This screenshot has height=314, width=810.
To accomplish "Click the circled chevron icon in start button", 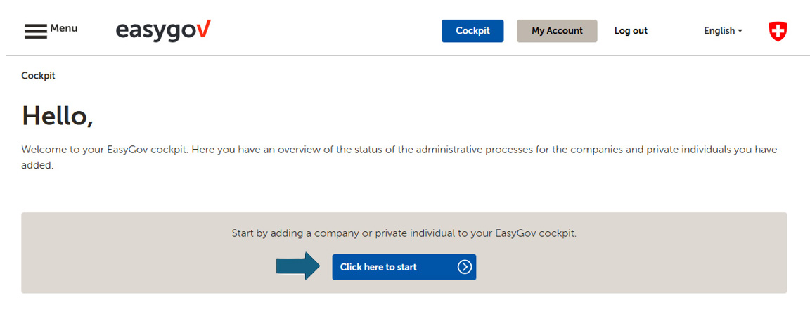I will pyautogui.click(x=464, y=267).
